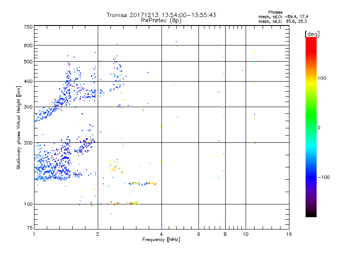Click the 'mean, sd,X: 95.6, 29.3' statistic
Viewport: 340px width, 255px height.
283,22
